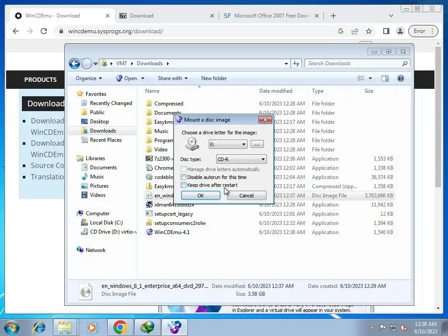Expand the Organize menu
Screen dimensions: 448x336
[88, 78]
